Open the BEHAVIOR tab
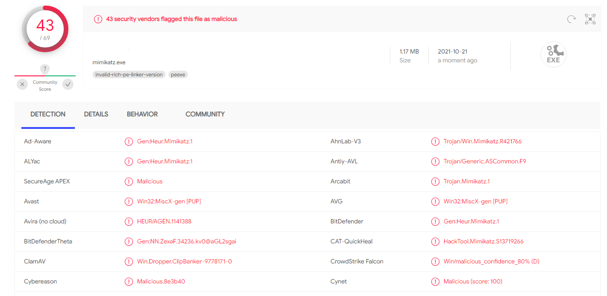607x296 pixels. (x=142, y=114)
